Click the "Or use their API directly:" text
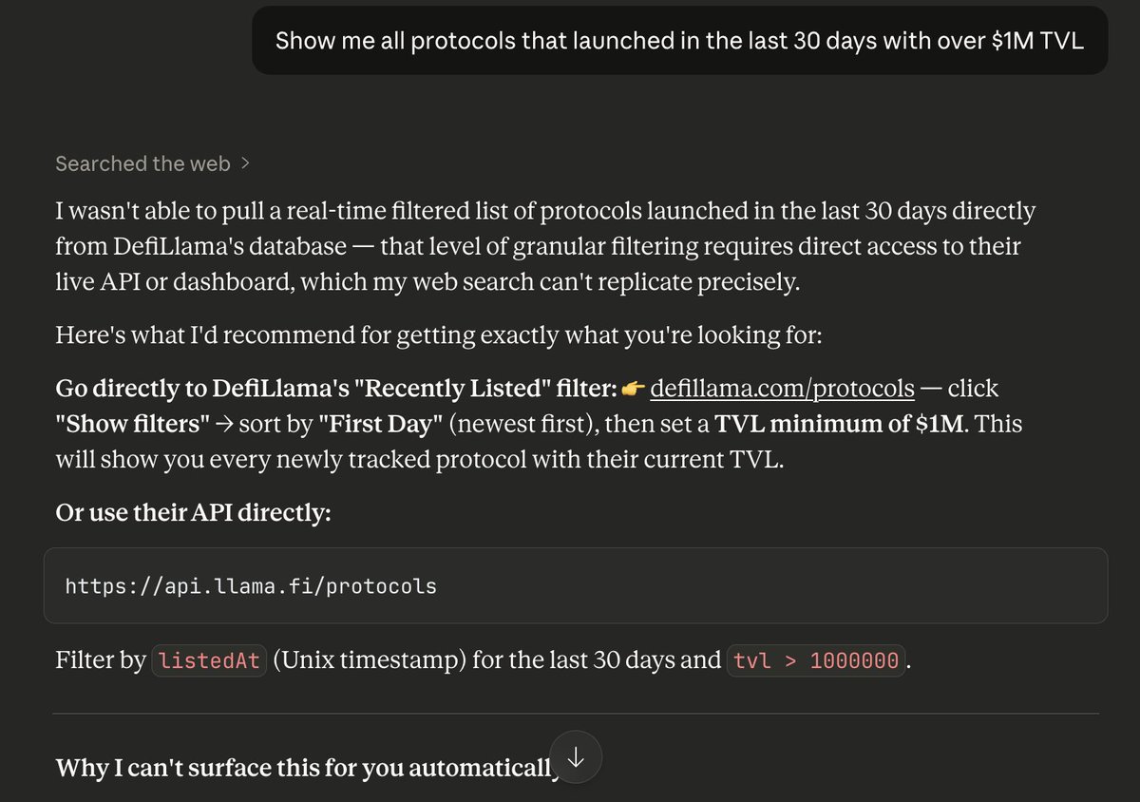The height and width of the screenshot is (802, 1140). pos(193,511)
